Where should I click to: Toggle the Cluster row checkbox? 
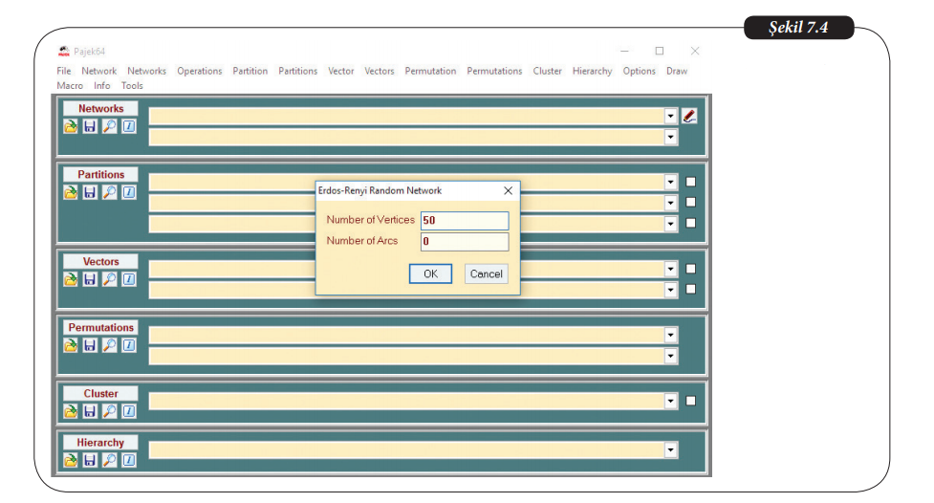(x=691, y=401)
